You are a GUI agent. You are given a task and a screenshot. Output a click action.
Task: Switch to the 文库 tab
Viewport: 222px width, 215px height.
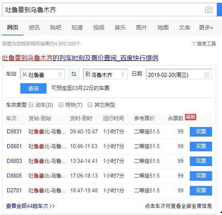[185, 28]
